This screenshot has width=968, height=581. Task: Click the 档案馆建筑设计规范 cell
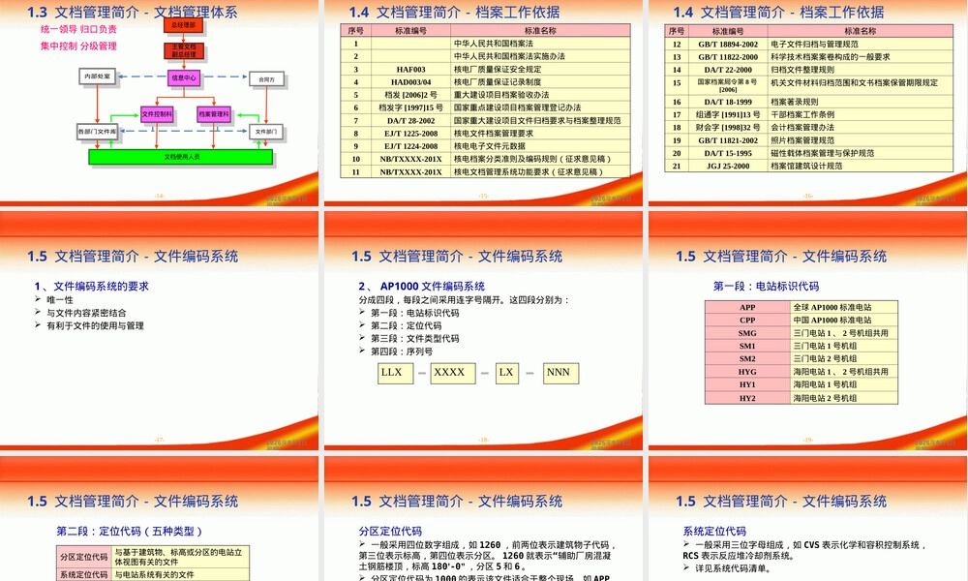pos(861,167)
